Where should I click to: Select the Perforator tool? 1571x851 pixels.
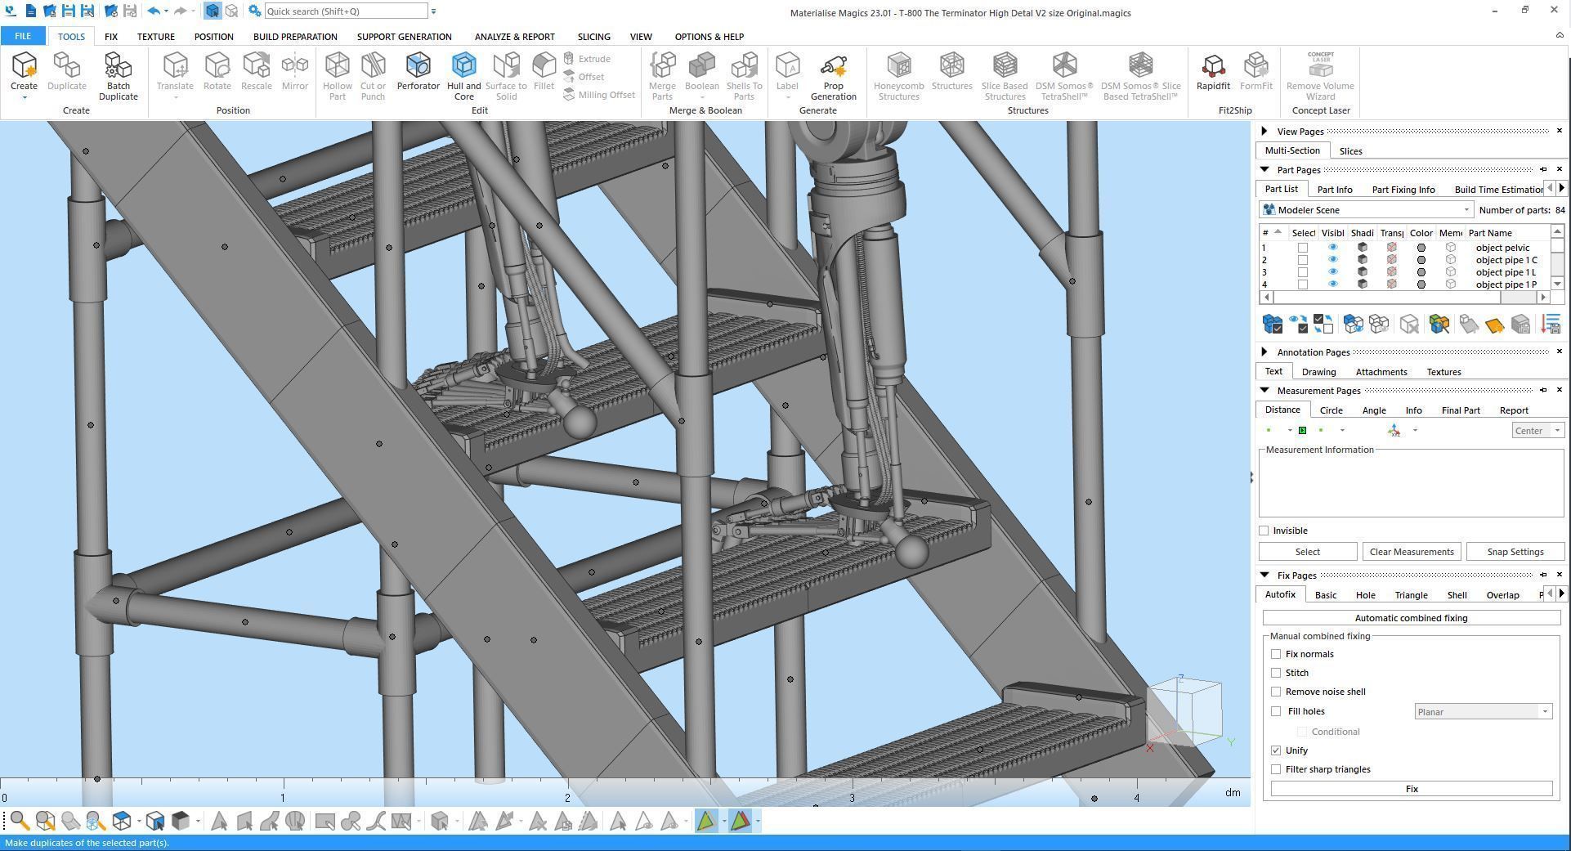418,71
